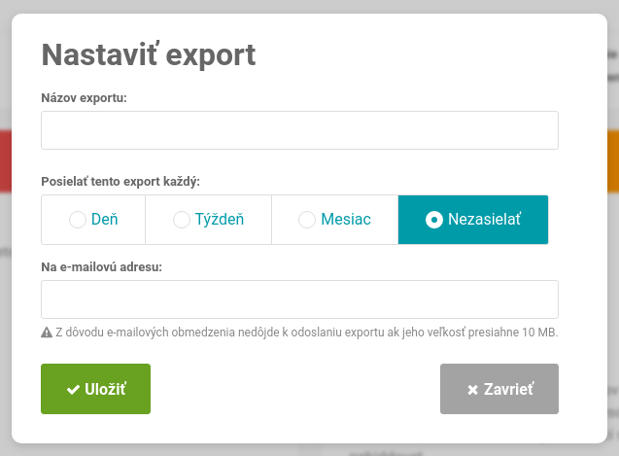This screenshot has width=619, height=456.
Task: Choose the Týždeň frequency text label
Action: [x=220, y=220]
